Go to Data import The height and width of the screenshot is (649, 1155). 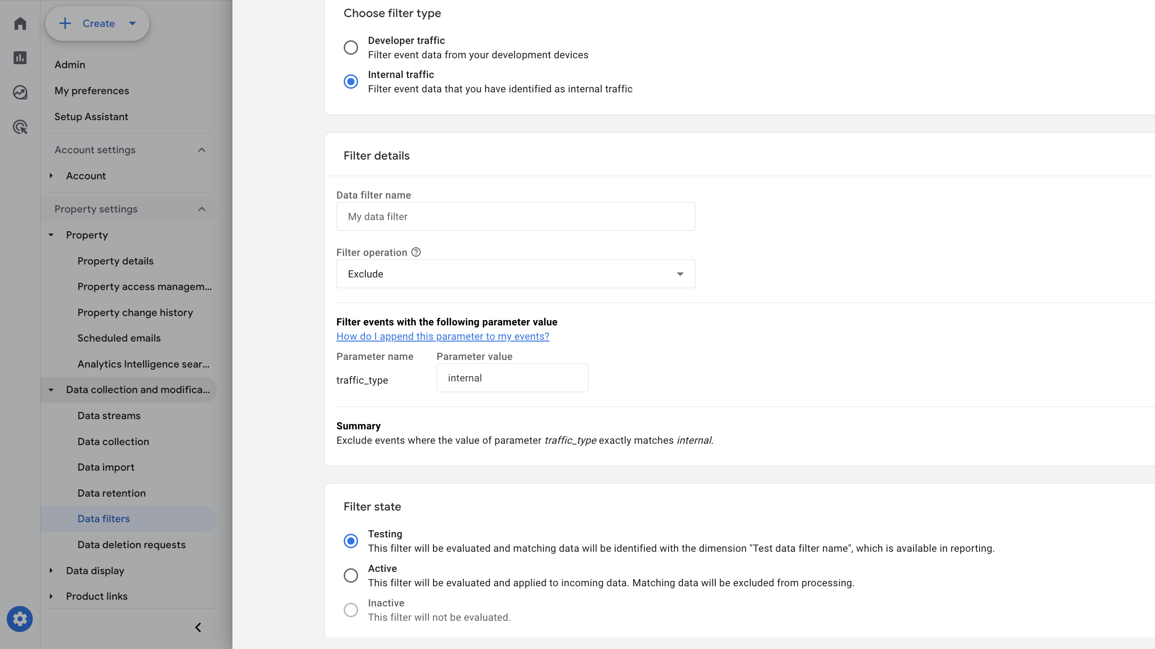point(106,467)
